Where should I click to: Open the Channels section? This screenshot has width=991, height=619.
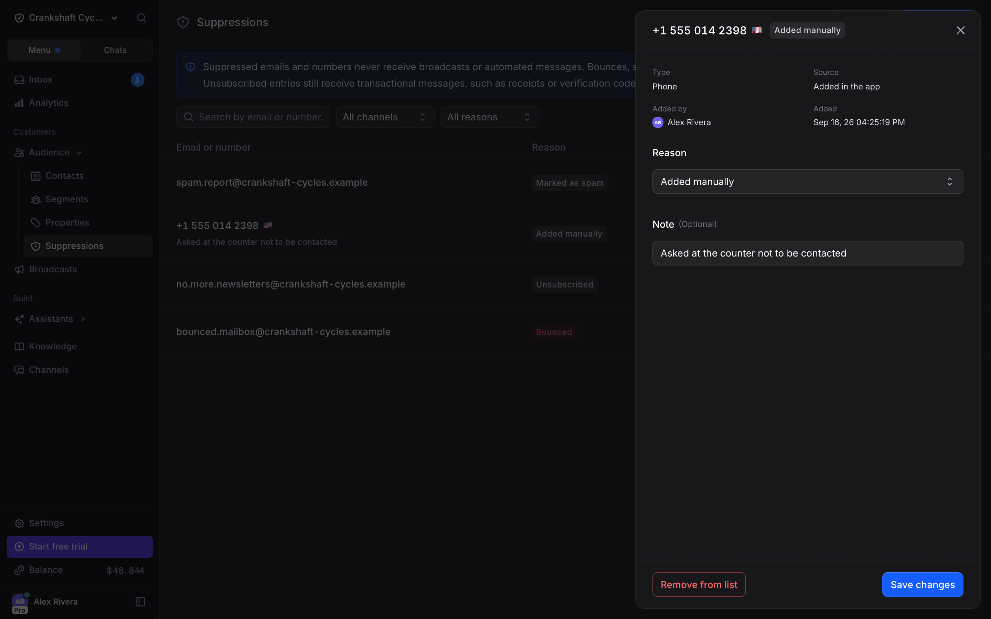click(79, 370)
